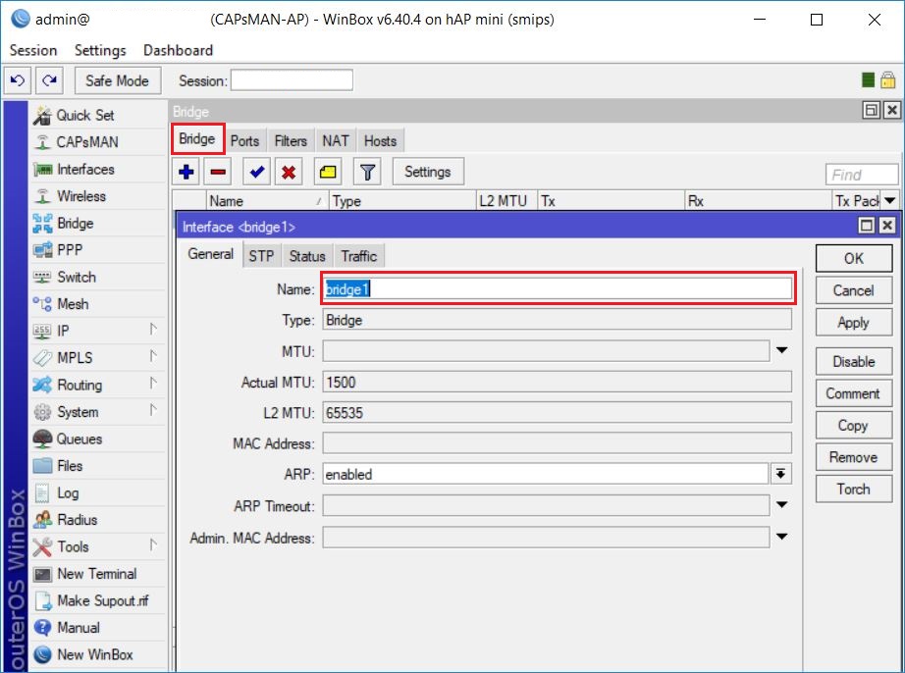Click the Torch button in dialog
This screenshot has width=905, height=673.
(x=854, y=489)
